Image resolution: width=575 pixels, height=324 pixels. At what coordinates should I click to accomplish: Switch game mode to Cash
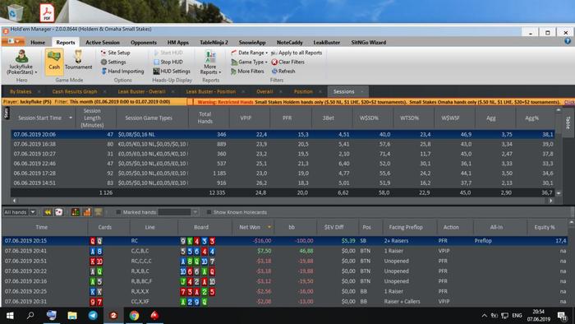pyautogui.click(x=54, y=62)
